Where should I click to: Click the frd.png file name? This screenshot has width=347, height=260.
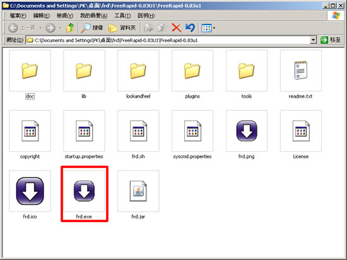point(247,157)
